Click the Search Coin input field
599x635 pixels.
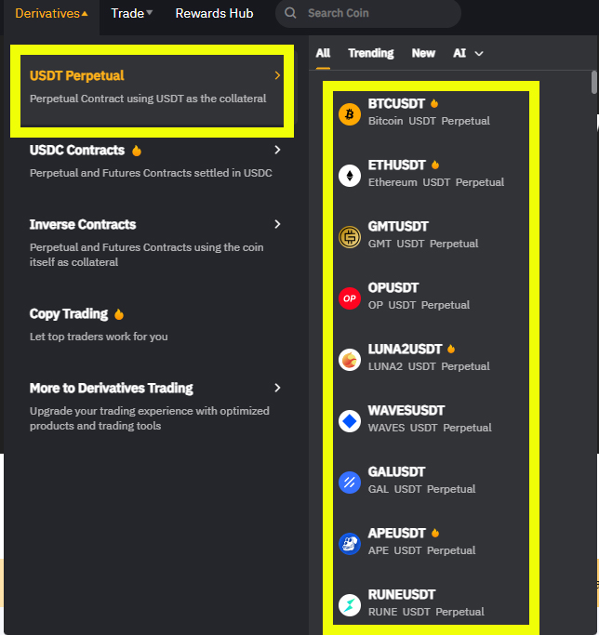(x=368, y=13)
